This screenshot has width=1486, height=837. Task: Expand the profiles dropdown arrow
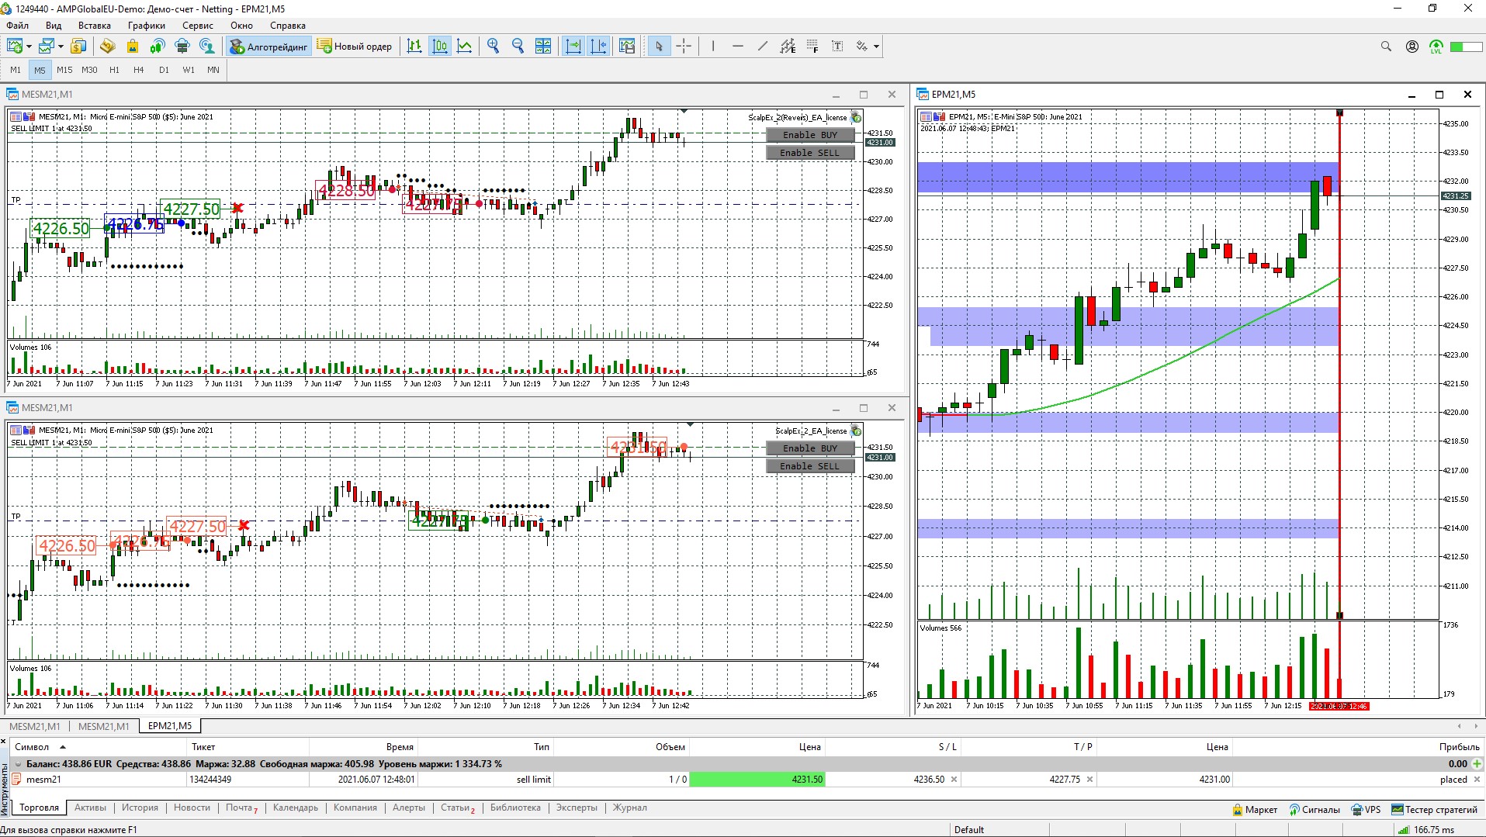(x=61, y=47)
